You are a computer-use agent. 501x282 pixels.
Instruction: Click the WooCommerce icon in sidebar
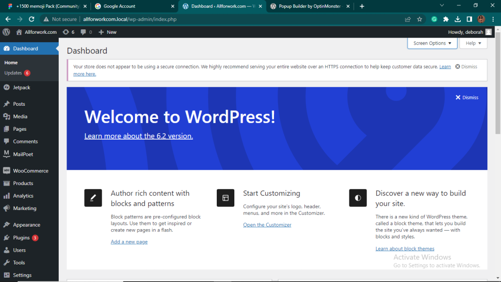tap(7, 171)
